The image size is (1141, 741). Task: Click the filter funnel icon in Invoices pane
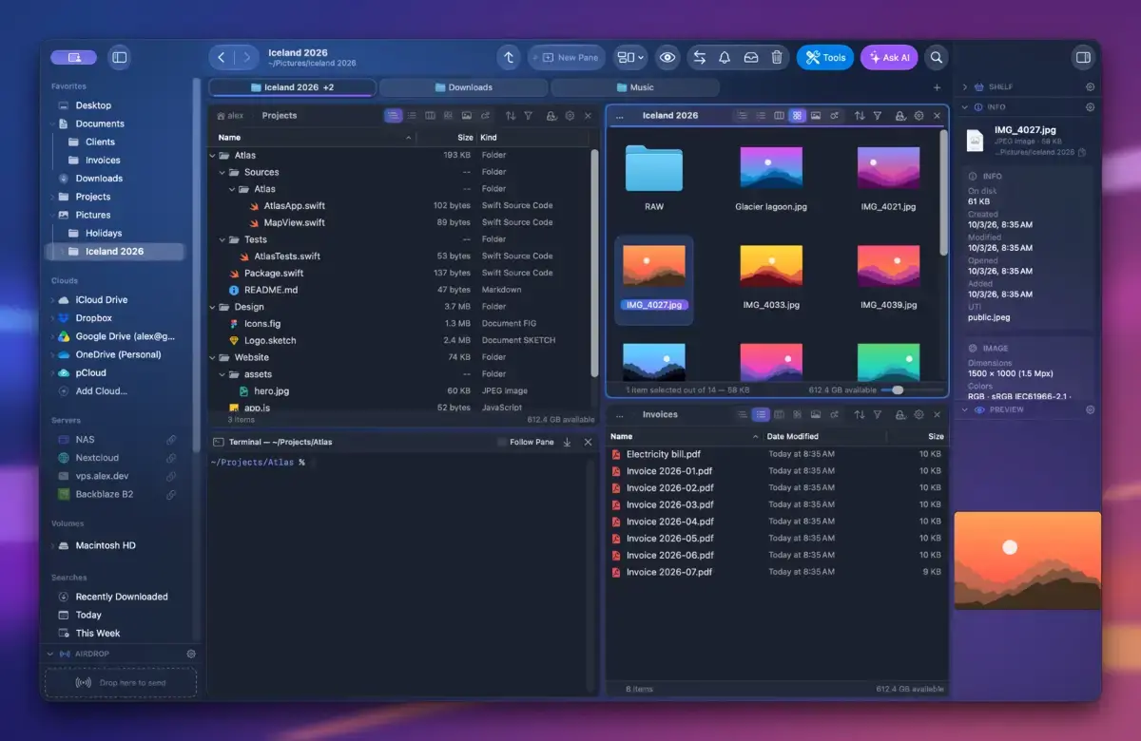coord(878,414)
